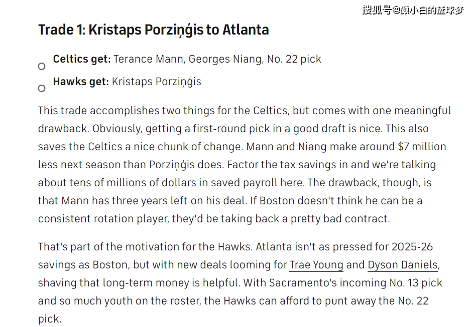Click the $7 million figure
This screenshot has height=327, width=474.
click(422, 147)
